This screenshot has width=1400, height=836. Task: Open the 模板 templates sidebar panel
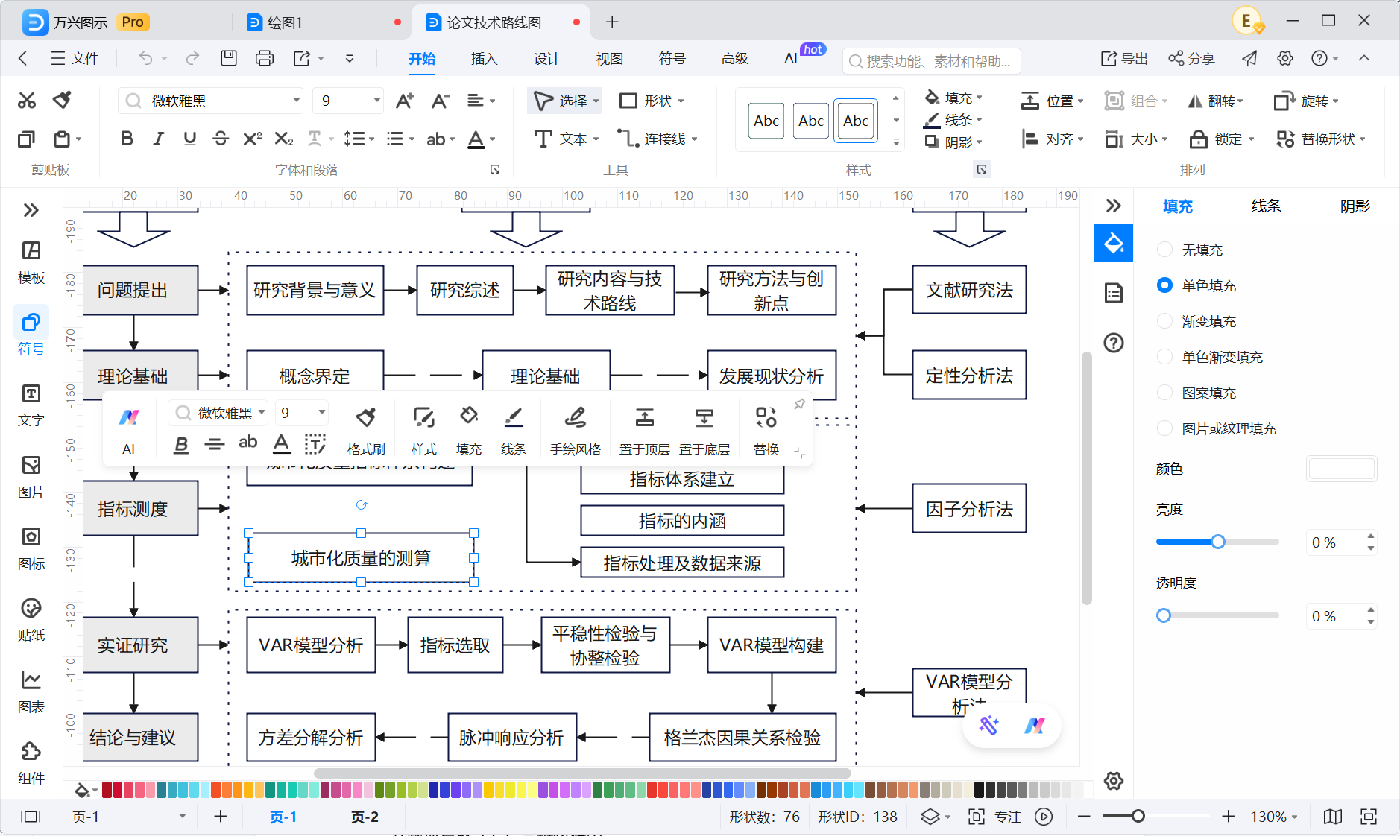[31, 262]
